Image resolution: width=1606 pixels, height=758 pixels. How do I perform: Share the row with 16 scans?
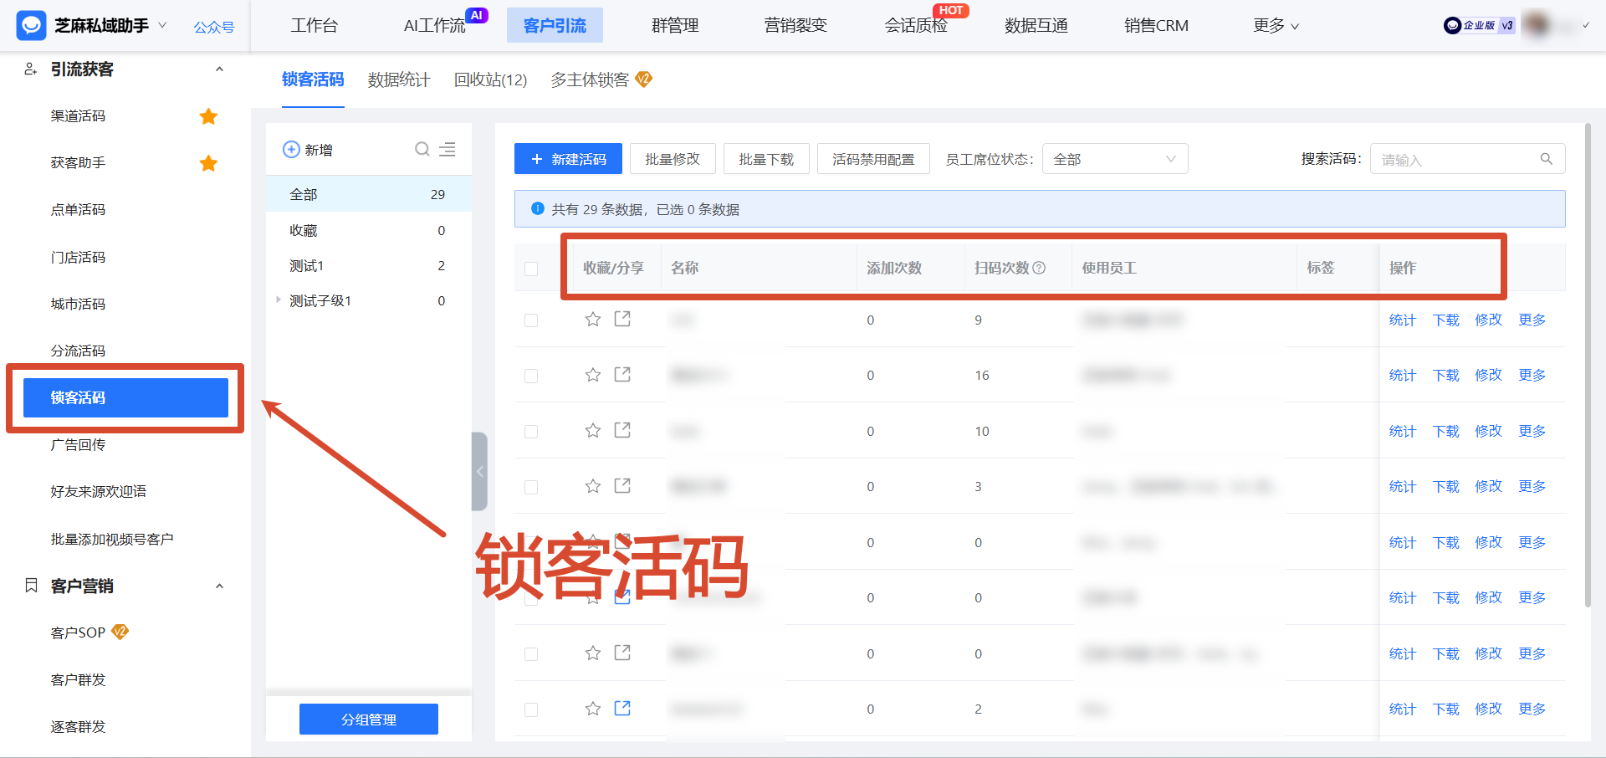622,374
